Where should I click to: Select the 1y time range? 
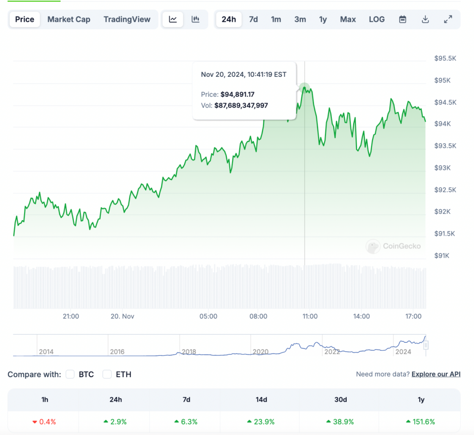[x=323, y=19]
